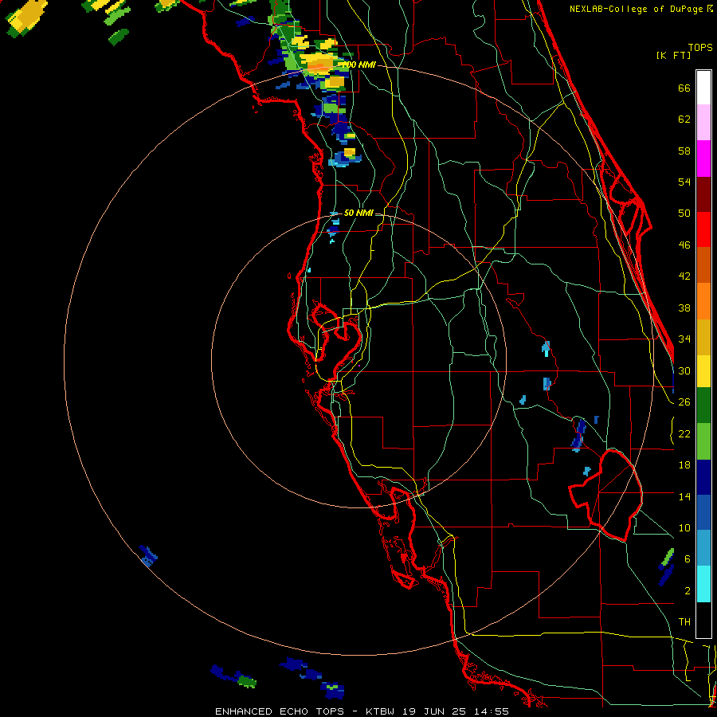Viewport: 717px width, 717px height.
Task: Click the legend value "62"
Action: (684, 119)
